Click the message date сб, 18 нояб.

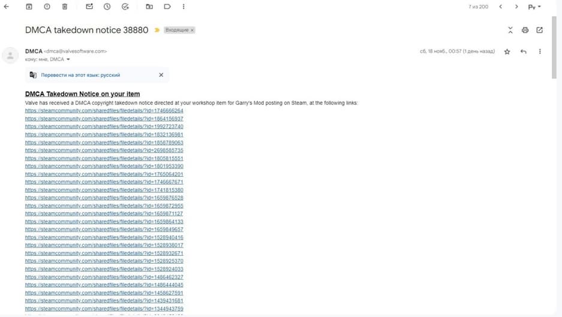click(458, 52)
